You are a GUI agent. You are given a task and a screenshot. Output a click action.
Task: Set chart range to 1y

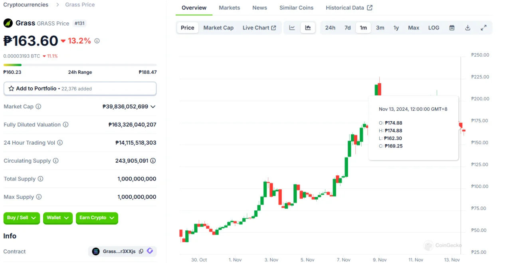[x=396, y=28]
